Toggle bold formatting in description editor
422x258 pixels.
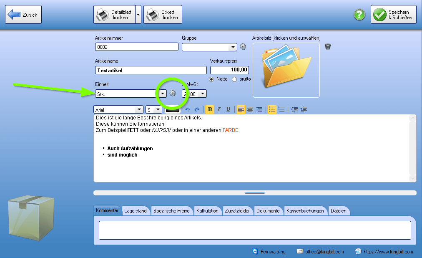210,109
